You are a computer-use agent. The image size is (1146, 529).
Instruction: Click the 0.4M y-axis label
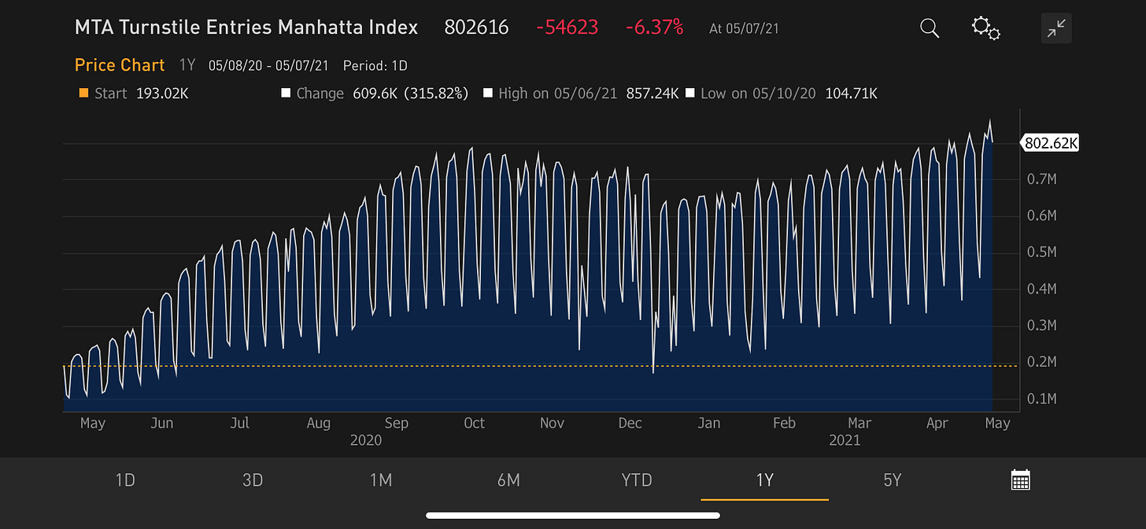click(1043, 288)
